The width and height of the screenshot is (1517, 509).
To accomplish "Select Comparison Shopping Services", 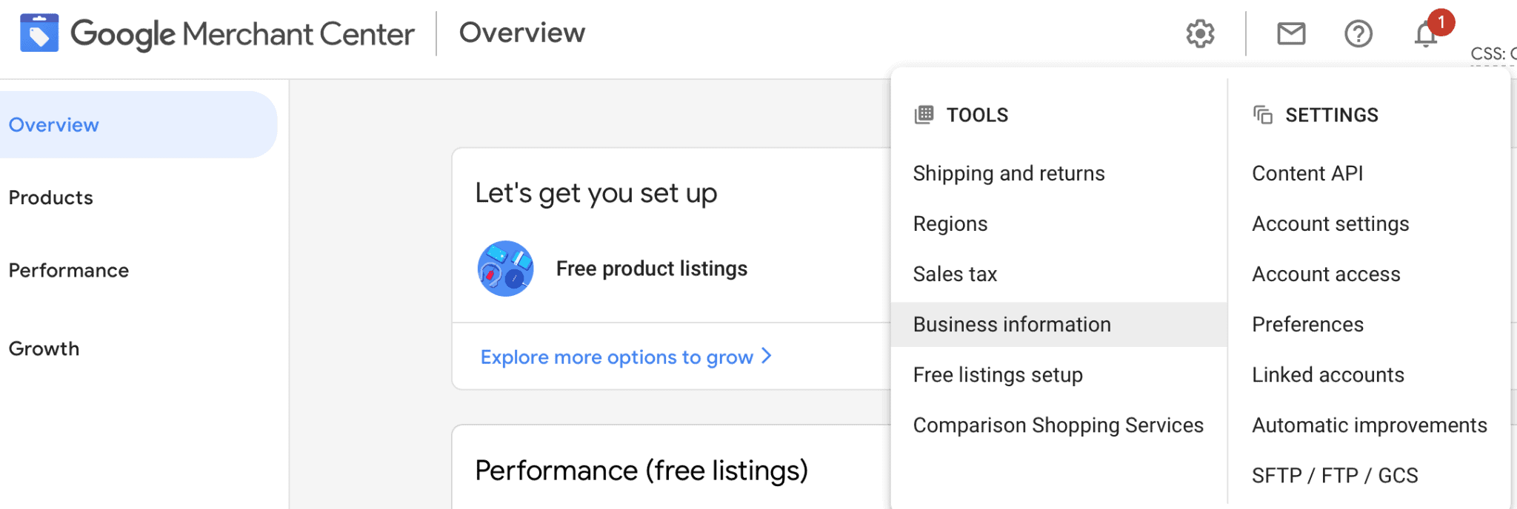I will pos(1058,425).
